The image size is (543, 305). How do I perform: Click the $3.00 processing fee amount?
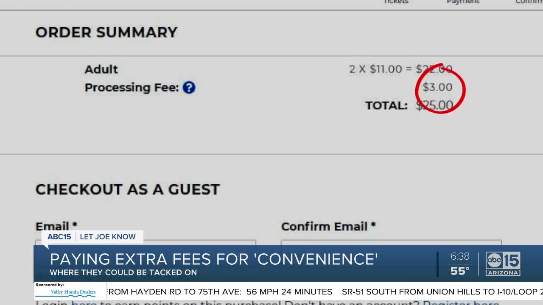(x=437, y=87)
